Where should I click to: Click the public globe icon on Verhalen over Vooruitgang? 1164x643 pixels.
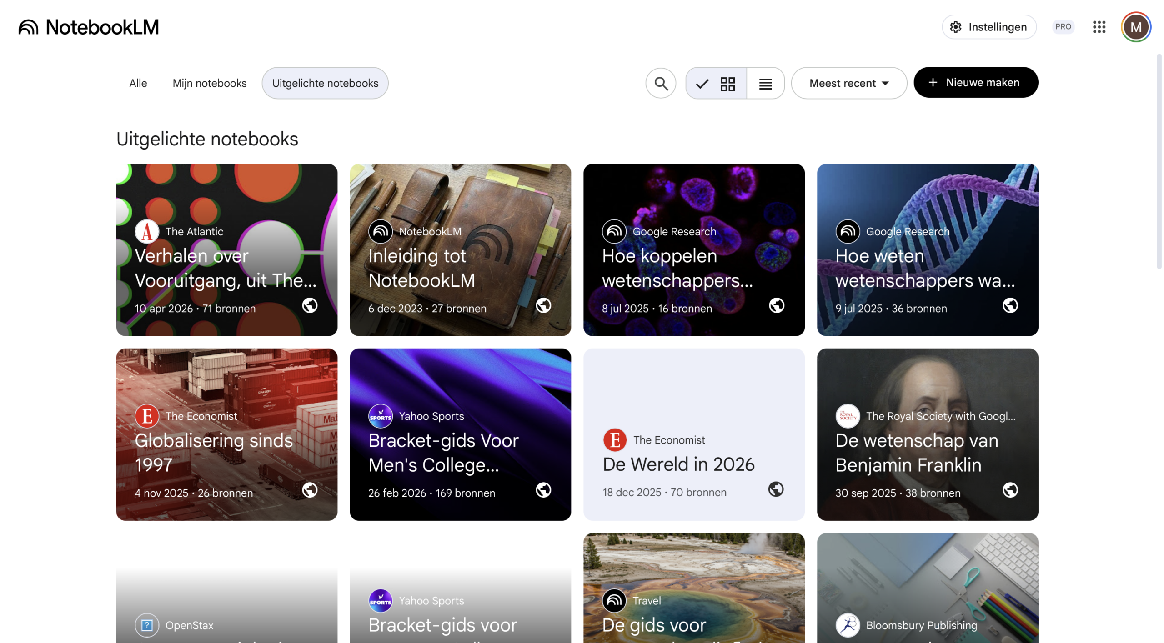[x=310, y=305]
